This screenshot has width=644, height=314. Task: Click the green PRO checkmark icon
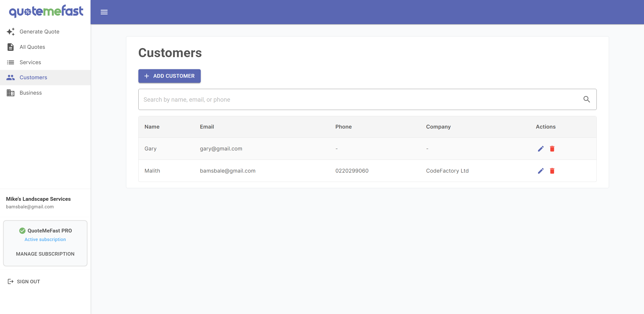click(x=22, y=231)
